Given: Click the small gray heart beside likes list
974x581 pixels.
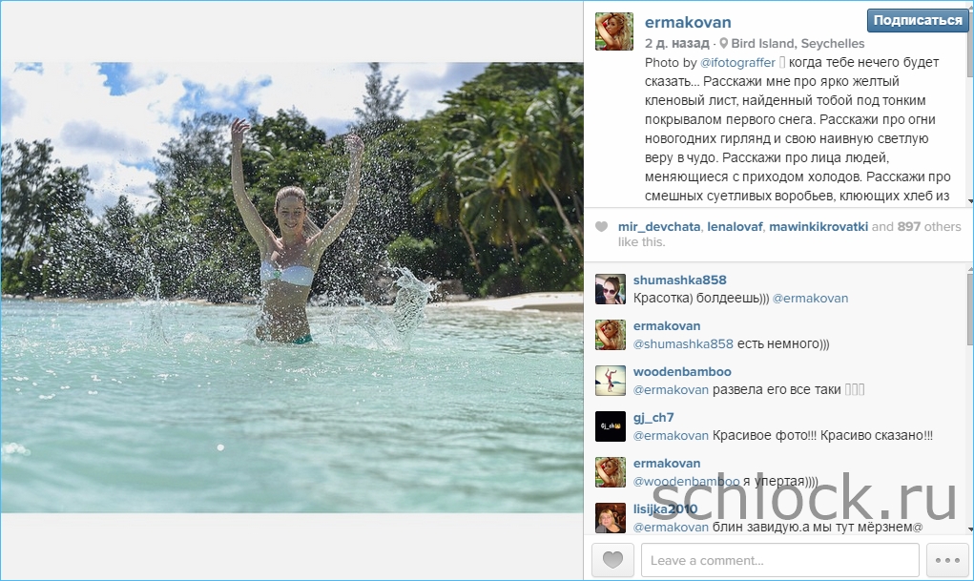Looking at the screenshot, I should (x=601, y=227).
